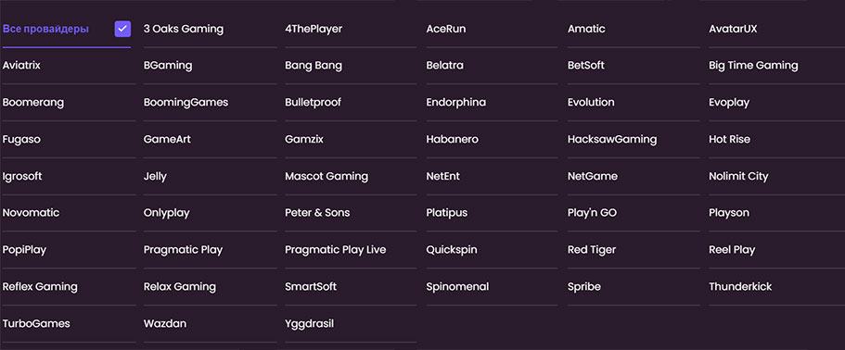
Task: Pick Novomatic from the list
Action: [31, 213]
